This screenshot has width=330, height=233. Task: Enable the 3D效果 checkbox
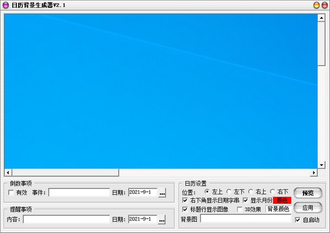pyautogui.click(x=239, y=209)
